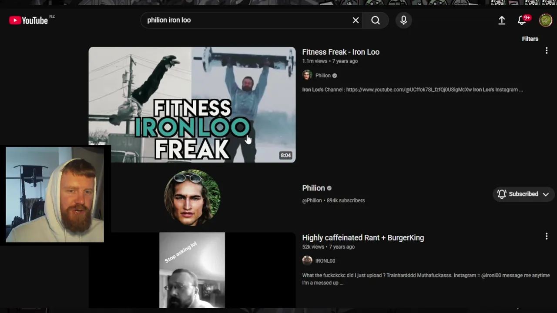Click the Philion channel profile picture
This screenshot has width=557, height=313.
(192, 198)
